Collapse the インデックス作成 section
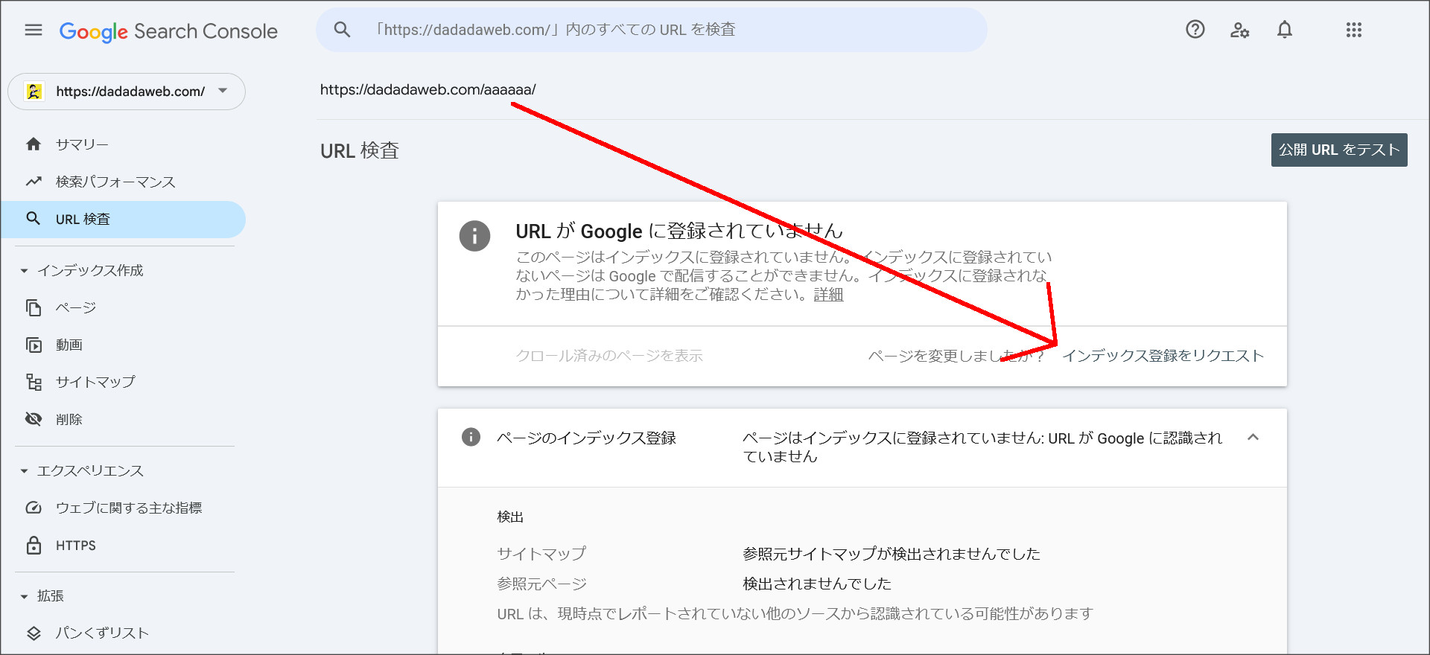The height and width of the screenshot is (655, 1430). pyautogui.click(x=24, y=271)
